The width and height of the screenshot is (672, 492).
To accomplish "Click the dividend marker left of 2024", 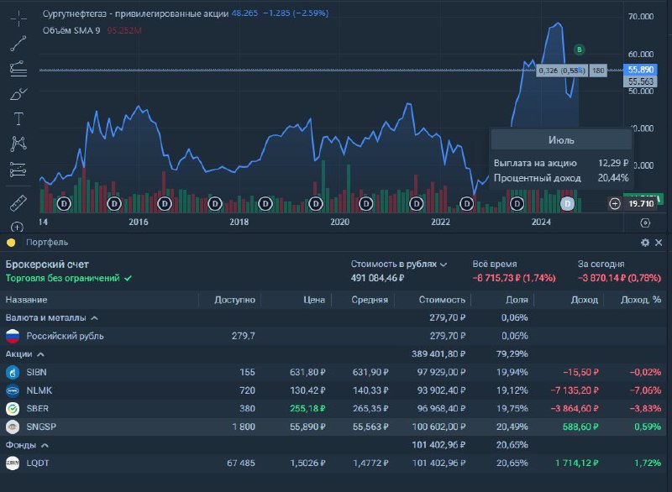I will (x=517, y=204).
